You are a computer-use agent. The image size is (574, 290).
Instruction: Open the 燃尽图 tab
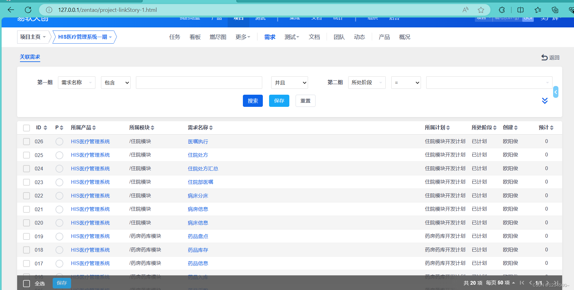pyautogui.click(x=218, y=37)
